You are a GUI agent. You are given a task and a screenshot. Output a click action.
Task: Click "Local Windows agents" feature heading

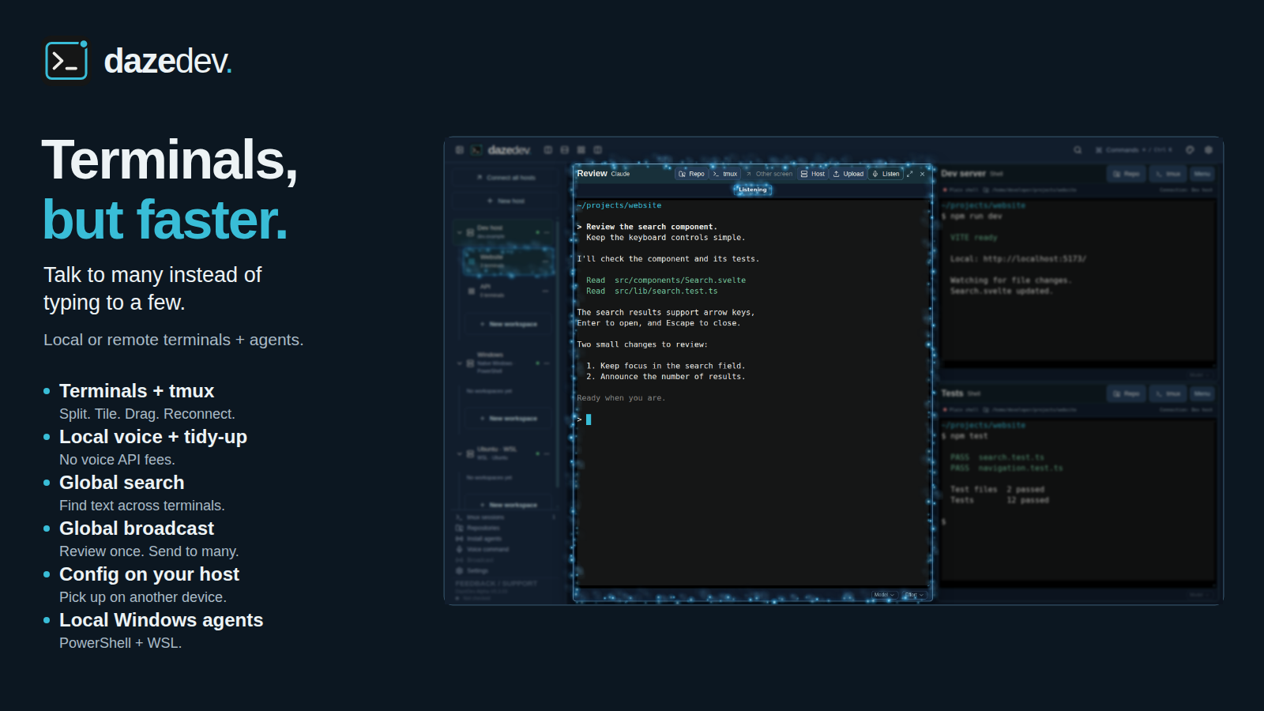pyautogui.click(x=161, y=620)
